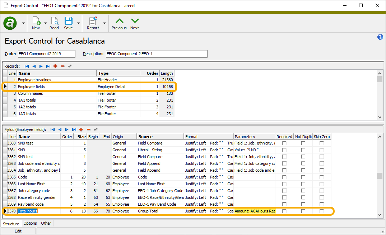Open the dropdown next to the Report button

tap(105, 23)
